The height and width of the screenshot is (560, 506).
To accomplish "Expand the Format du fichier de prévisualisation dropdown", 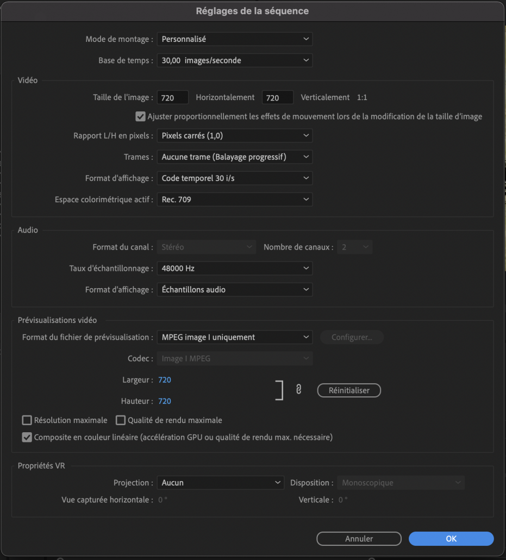I will (x=235, y=338).
